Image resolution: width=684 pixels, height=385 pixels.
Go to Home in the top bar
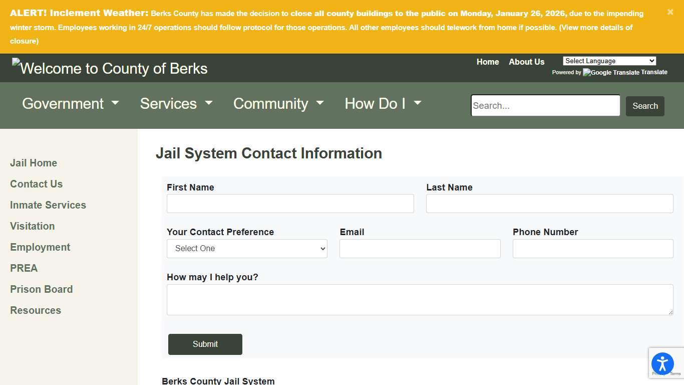pyautogui.click(x=487, y=62)
